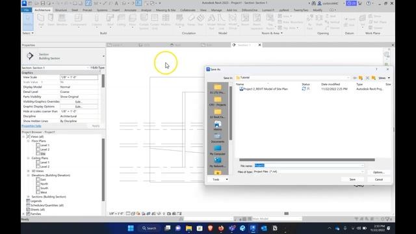Open Options… in Save As dialog
Viewport: 416px width, 234px height.
pos(378,172)
